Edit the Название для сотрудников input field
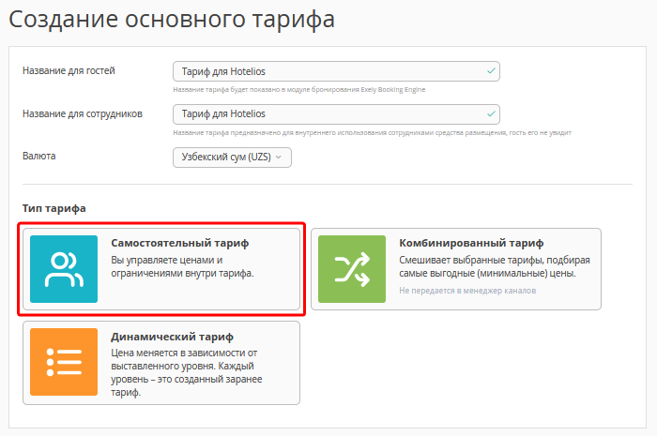657x436 pixels. click(x=336, y=114)
